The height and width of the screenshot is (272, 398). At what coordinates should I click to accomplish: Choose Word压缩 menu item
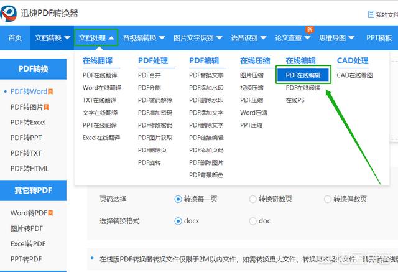(254, 113)
